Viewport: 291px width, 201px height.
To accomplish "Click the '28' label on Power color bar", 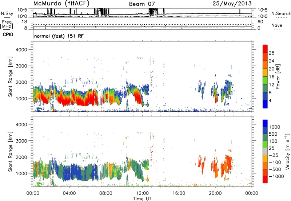I will coord(271,53).
